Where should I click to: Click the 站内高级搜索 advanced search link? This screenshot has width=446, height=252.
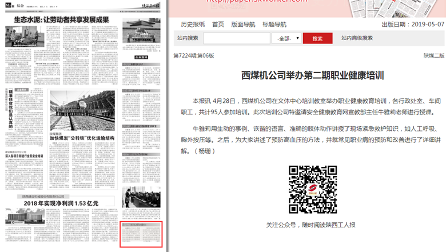coord(357,38)
